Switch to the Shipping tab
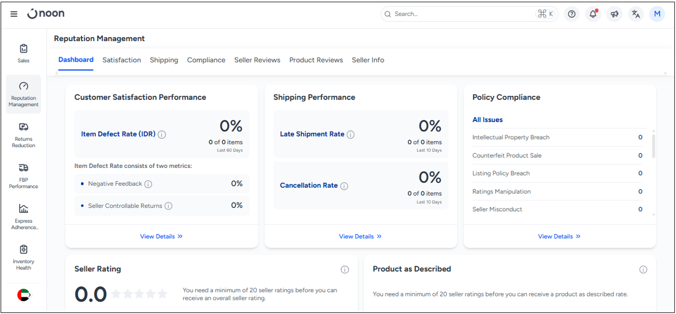 164,60
